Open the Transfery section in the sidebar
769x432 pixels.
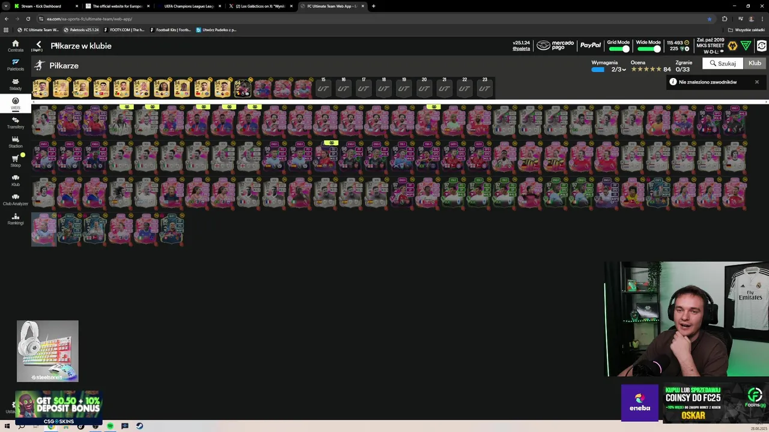16,122
